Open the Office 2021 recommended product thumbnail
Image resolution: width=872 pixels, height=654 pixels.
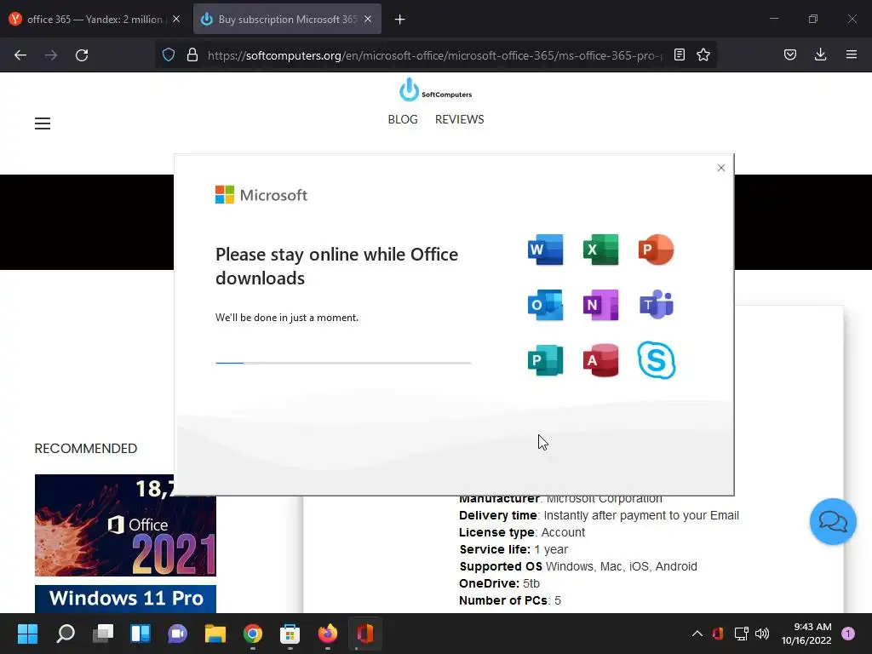[125, 525]
